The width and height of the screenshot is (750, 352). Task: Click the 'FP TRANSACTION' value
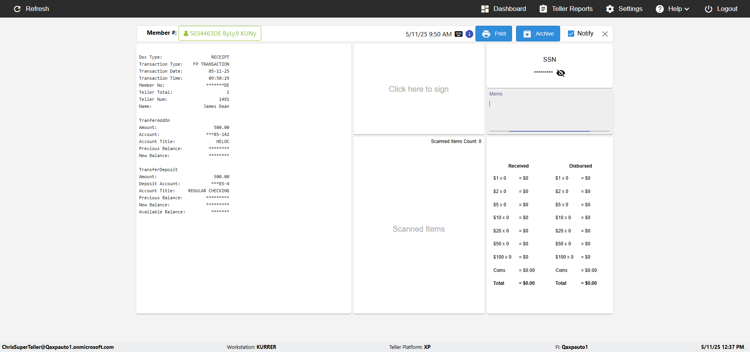pyautogui.click(x=211, y=64)
